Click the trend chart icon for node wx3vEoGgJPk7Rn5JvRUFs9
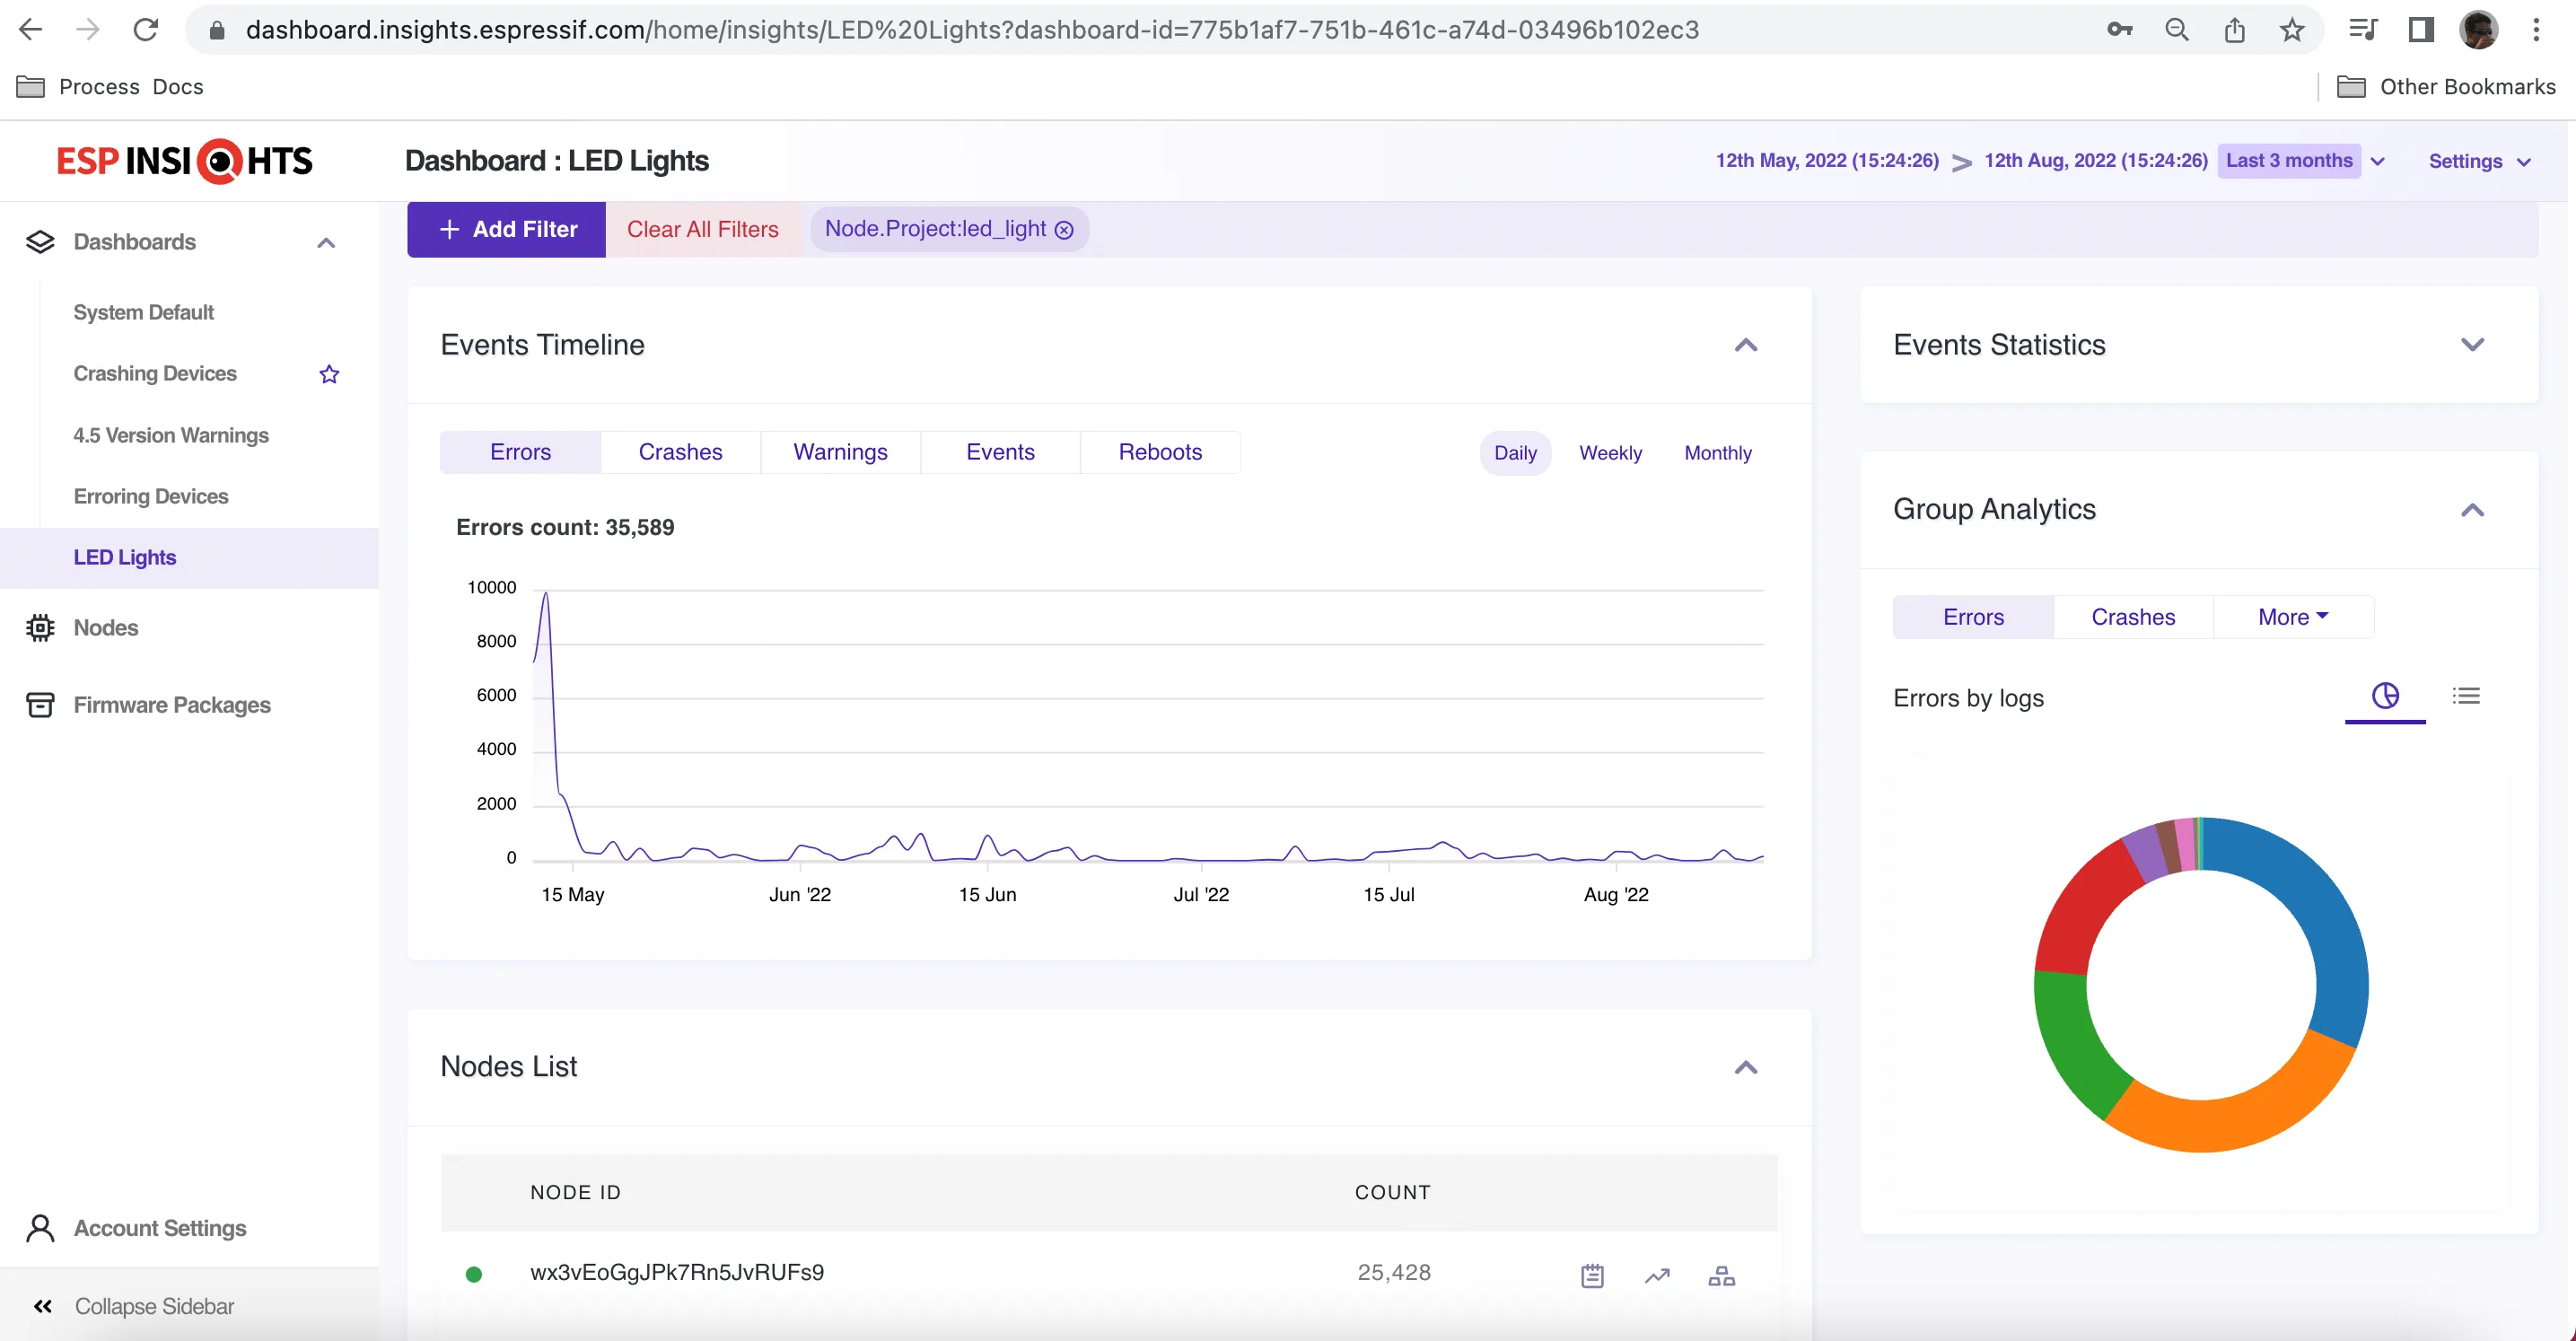The height and width of the screenshot is (1341, 2576). [1657, 1276]
